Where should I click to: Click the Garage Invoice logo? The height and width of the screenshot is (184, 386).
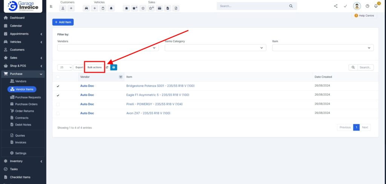click(x=23, y=6)
